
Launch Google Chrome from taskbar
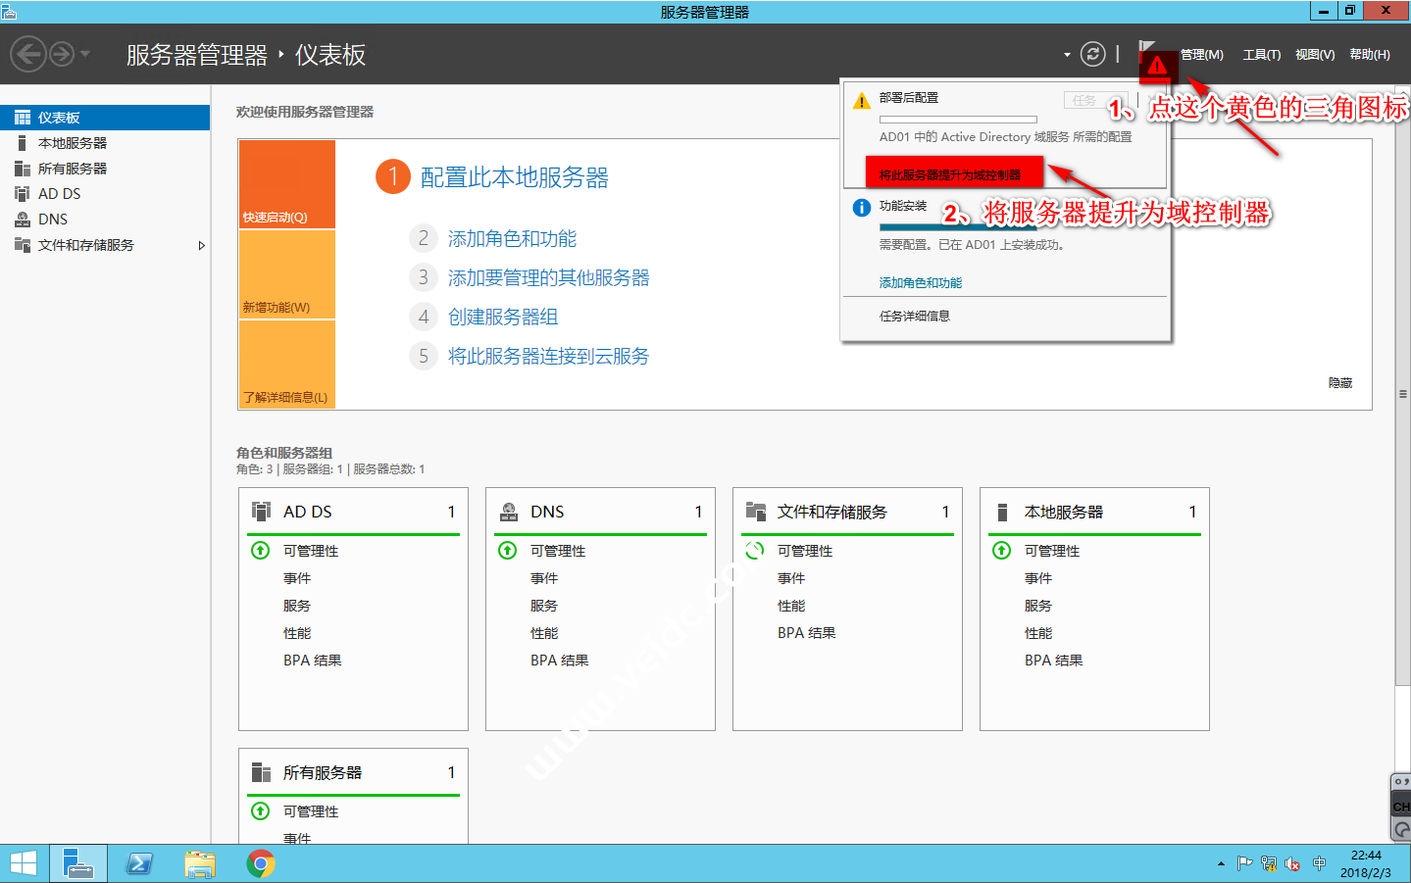coord(260,863)
